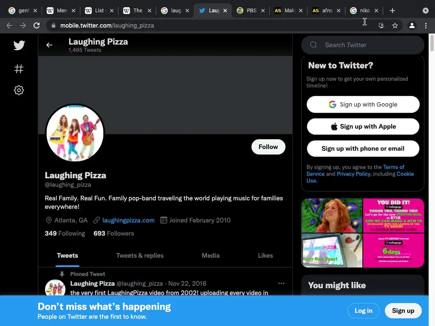Follow Laughing Pizza
The height and width of the screenshot is (326, 435).
268,147
